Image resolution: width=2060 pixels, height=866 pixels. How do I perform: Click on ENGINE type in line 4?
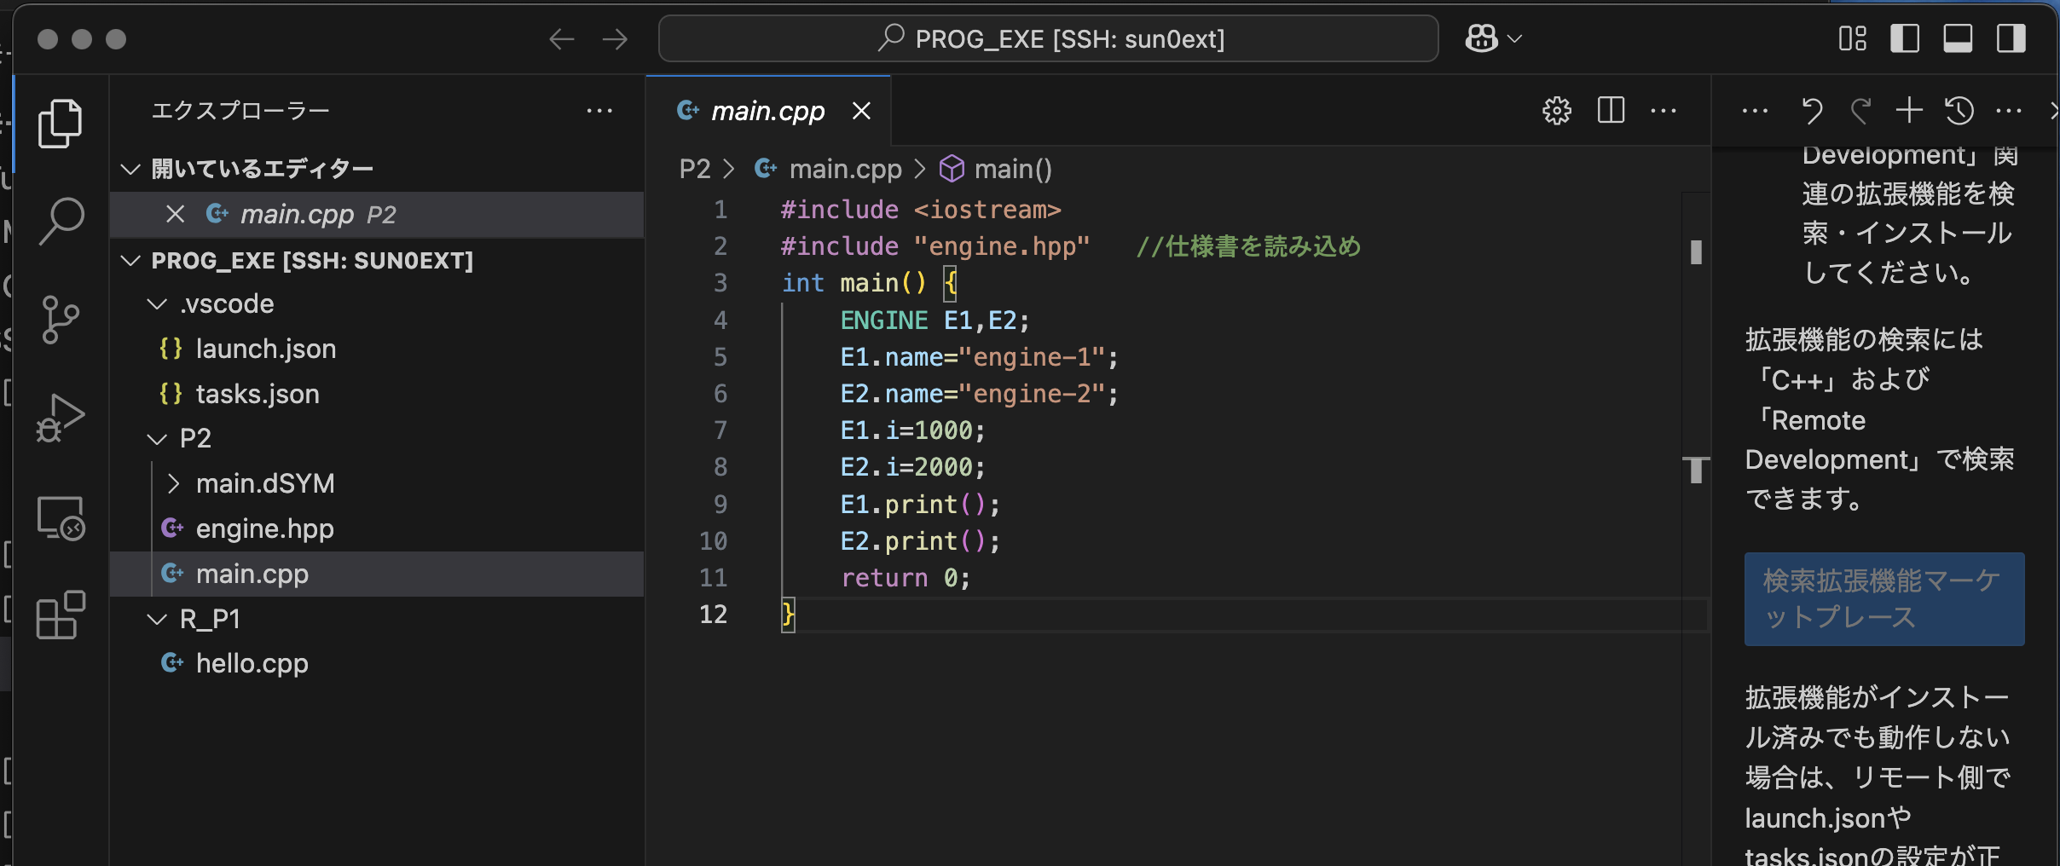(x=884, y=320)
